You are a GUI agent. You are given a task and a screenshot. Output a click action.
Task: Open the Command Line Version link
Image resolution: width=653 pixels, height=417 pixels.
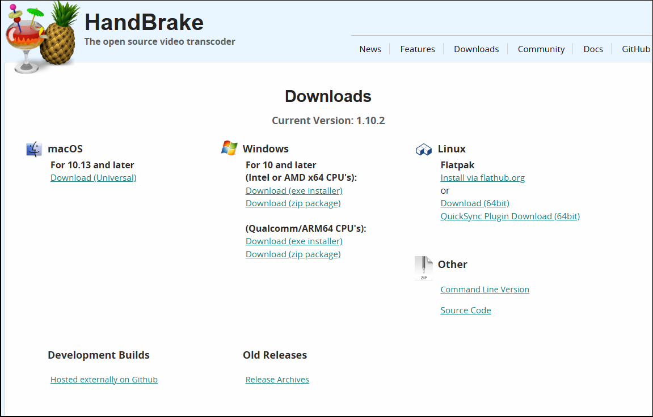click(x=485, y=289)
